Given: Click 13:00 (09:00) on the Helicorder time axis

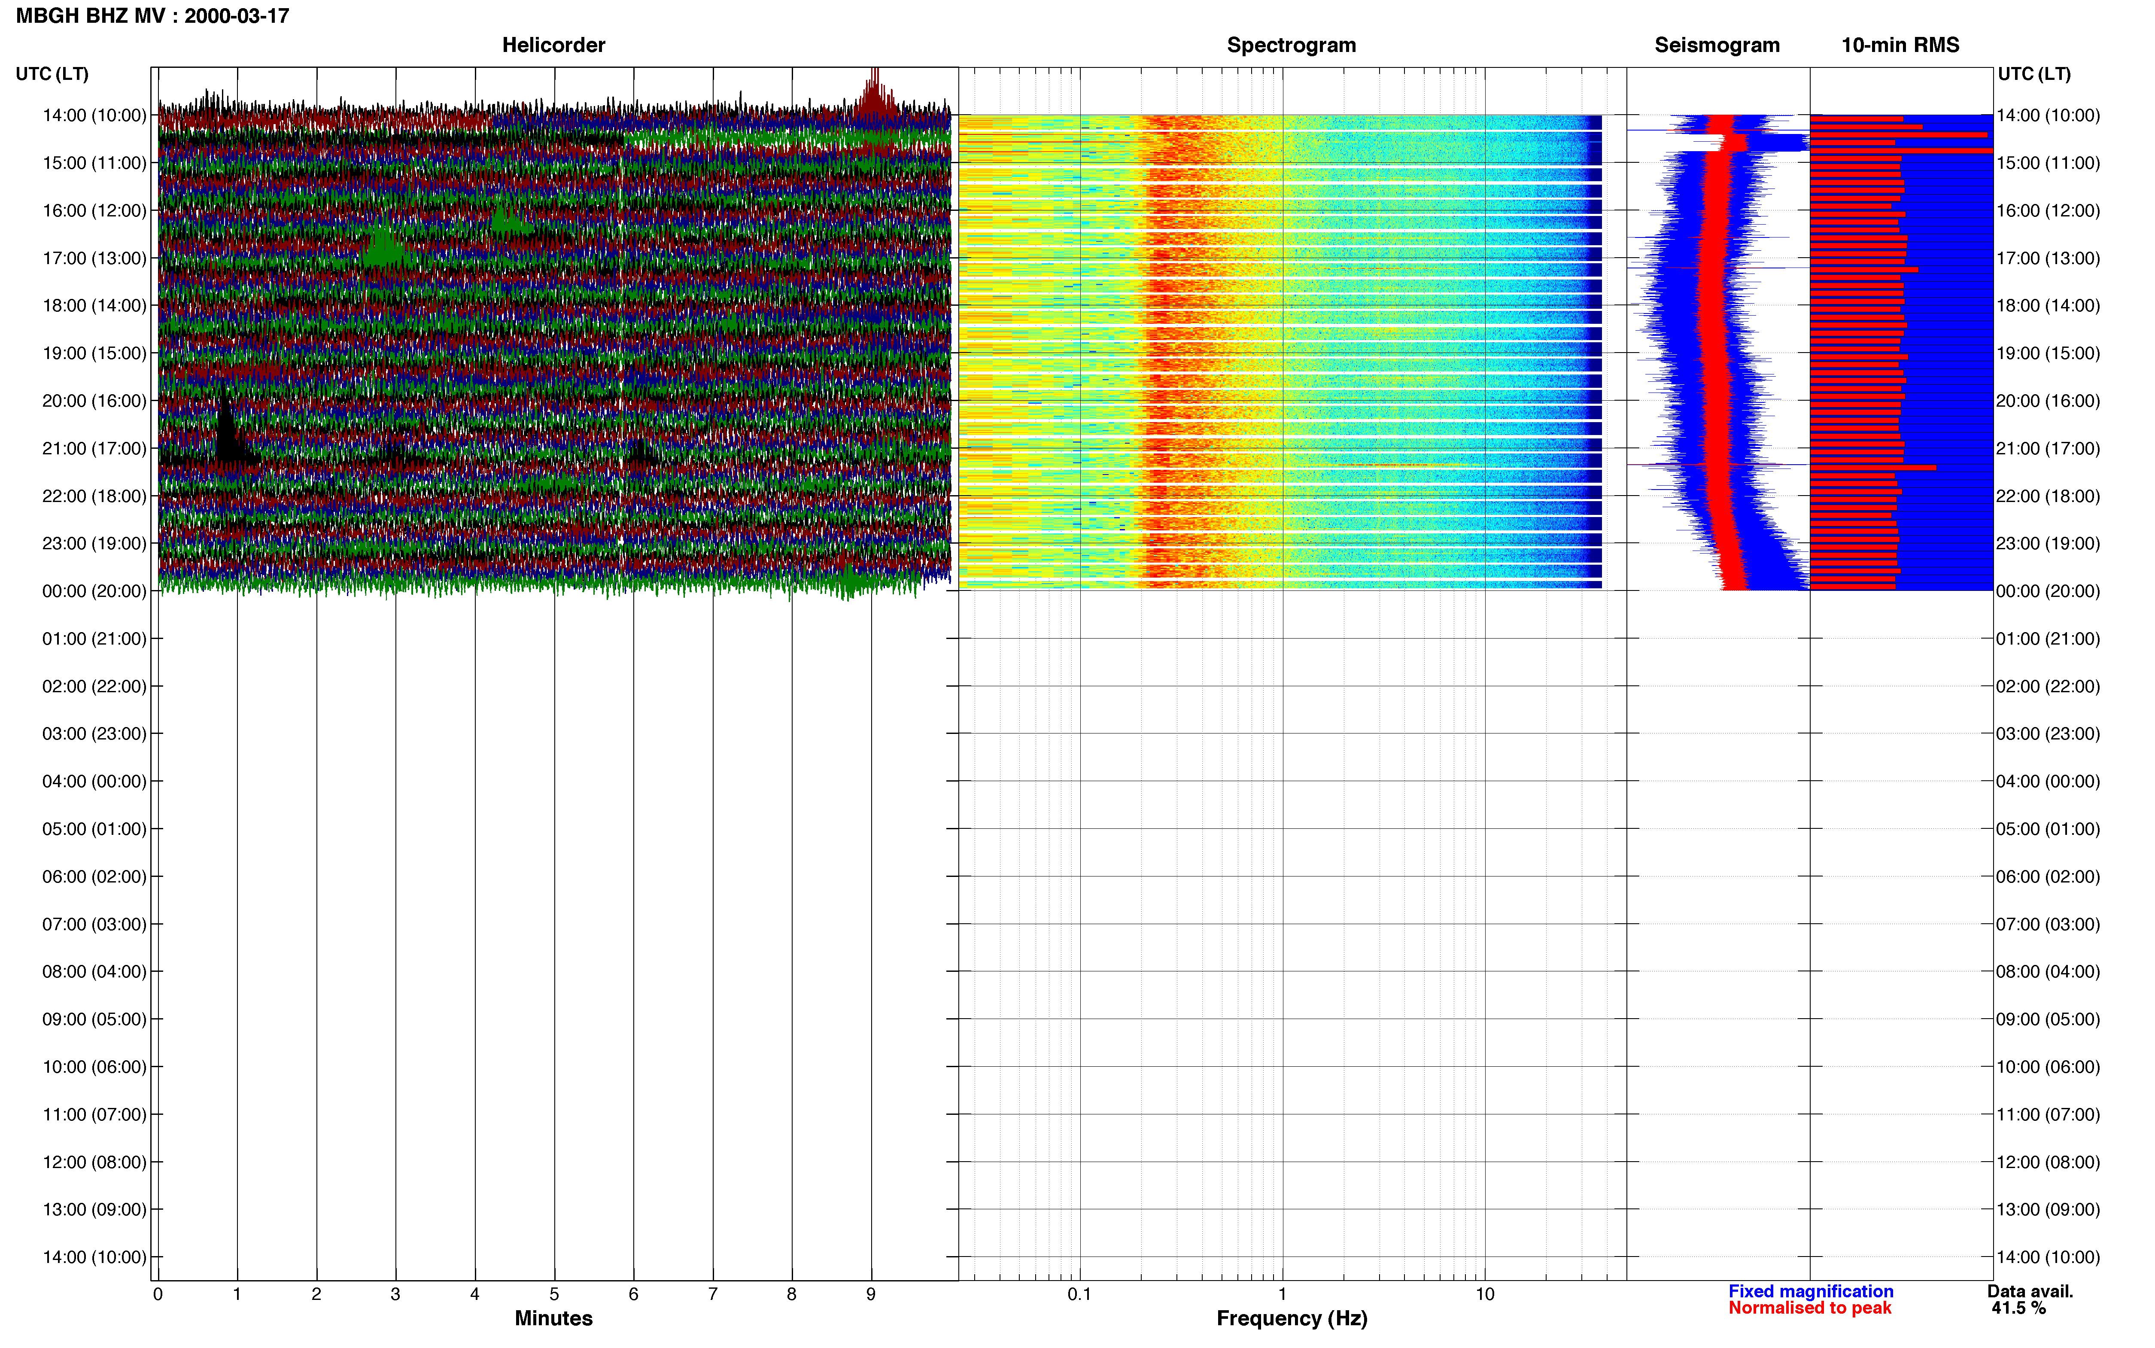Looking at the screenshot, I should (94, 1210).
